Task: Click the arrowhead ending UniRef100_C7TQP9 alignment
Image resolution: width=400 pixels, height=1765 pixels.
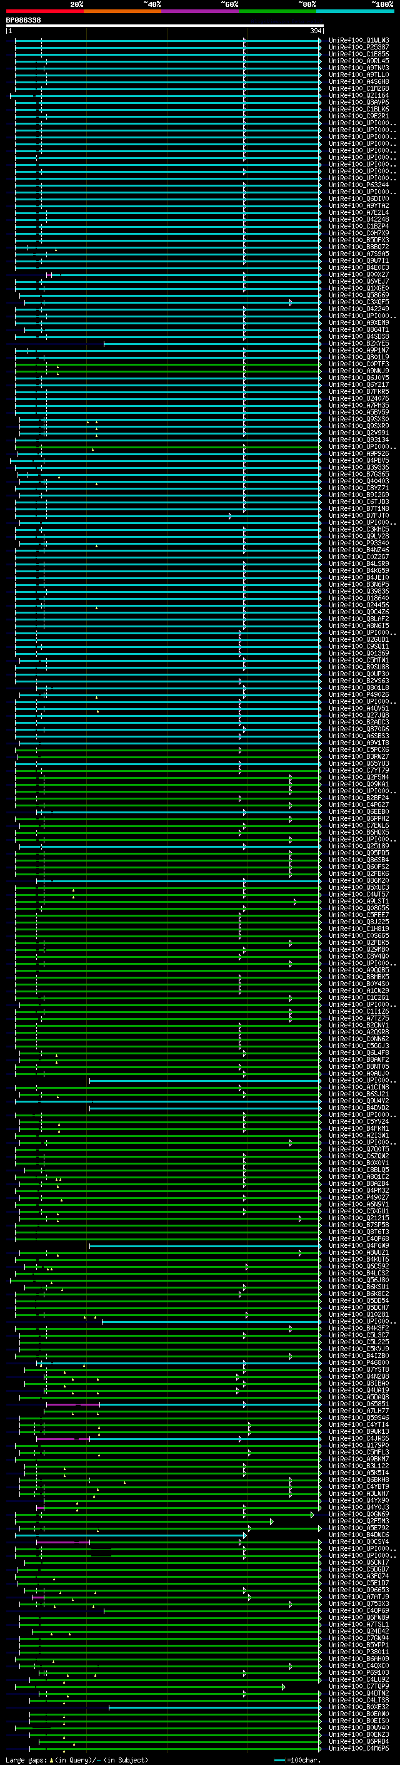Action: (284, 1686)
